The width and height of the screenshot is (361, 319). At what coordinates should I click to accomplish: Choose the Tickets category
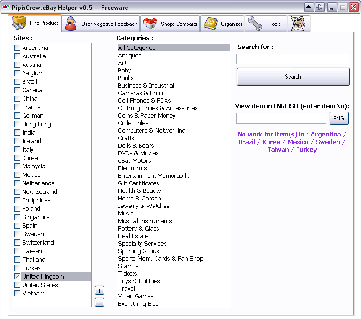pyautogui.click(x=174, y=273)
